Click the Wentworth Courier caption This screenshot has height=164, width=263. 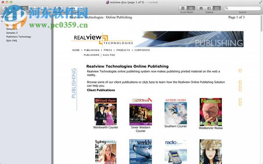pos(106,127)
